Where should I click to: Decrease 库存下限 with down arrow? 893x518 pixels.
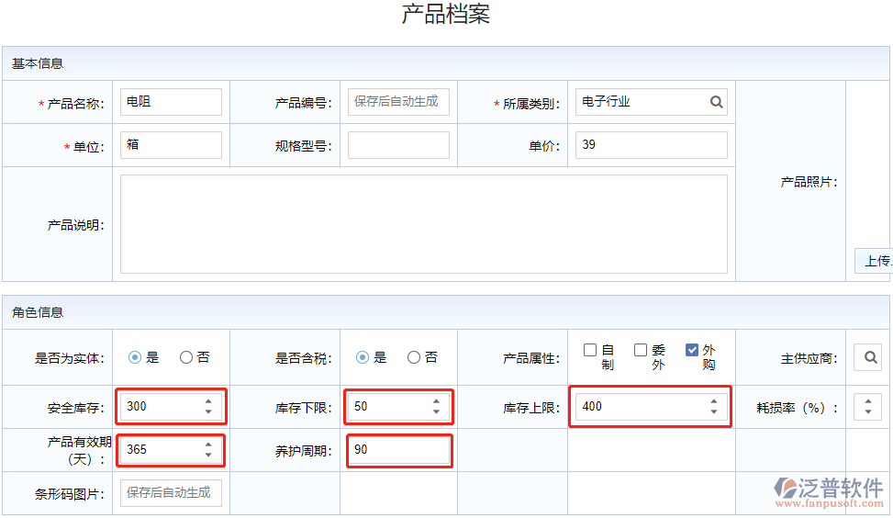click(436, 411)
